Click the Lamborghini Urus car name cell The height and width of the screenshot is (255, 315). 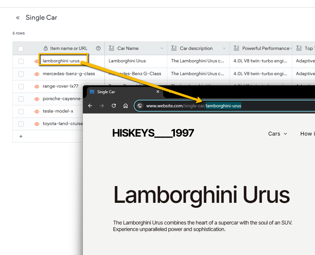coord(136,61)
